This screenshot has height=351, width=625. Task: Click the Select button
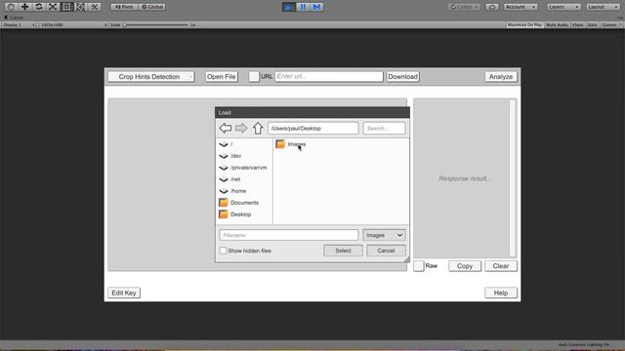coord(343,251)
